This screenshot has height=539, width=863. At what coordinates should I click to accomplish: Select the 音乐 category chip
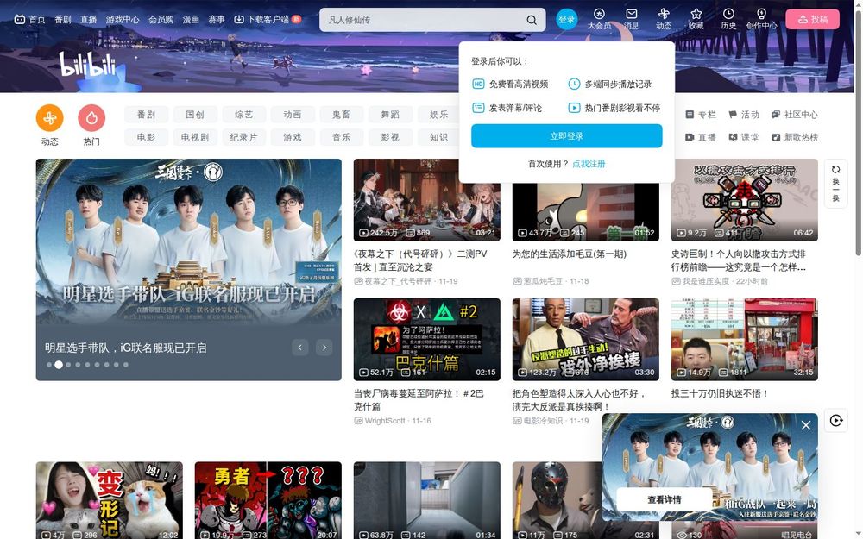[x=341, y=137]
